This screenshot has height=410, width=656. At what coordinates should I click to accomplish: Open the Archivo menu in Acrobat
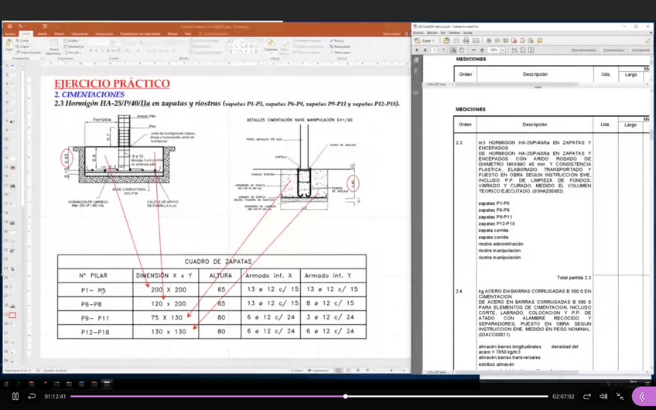point(419,32)
